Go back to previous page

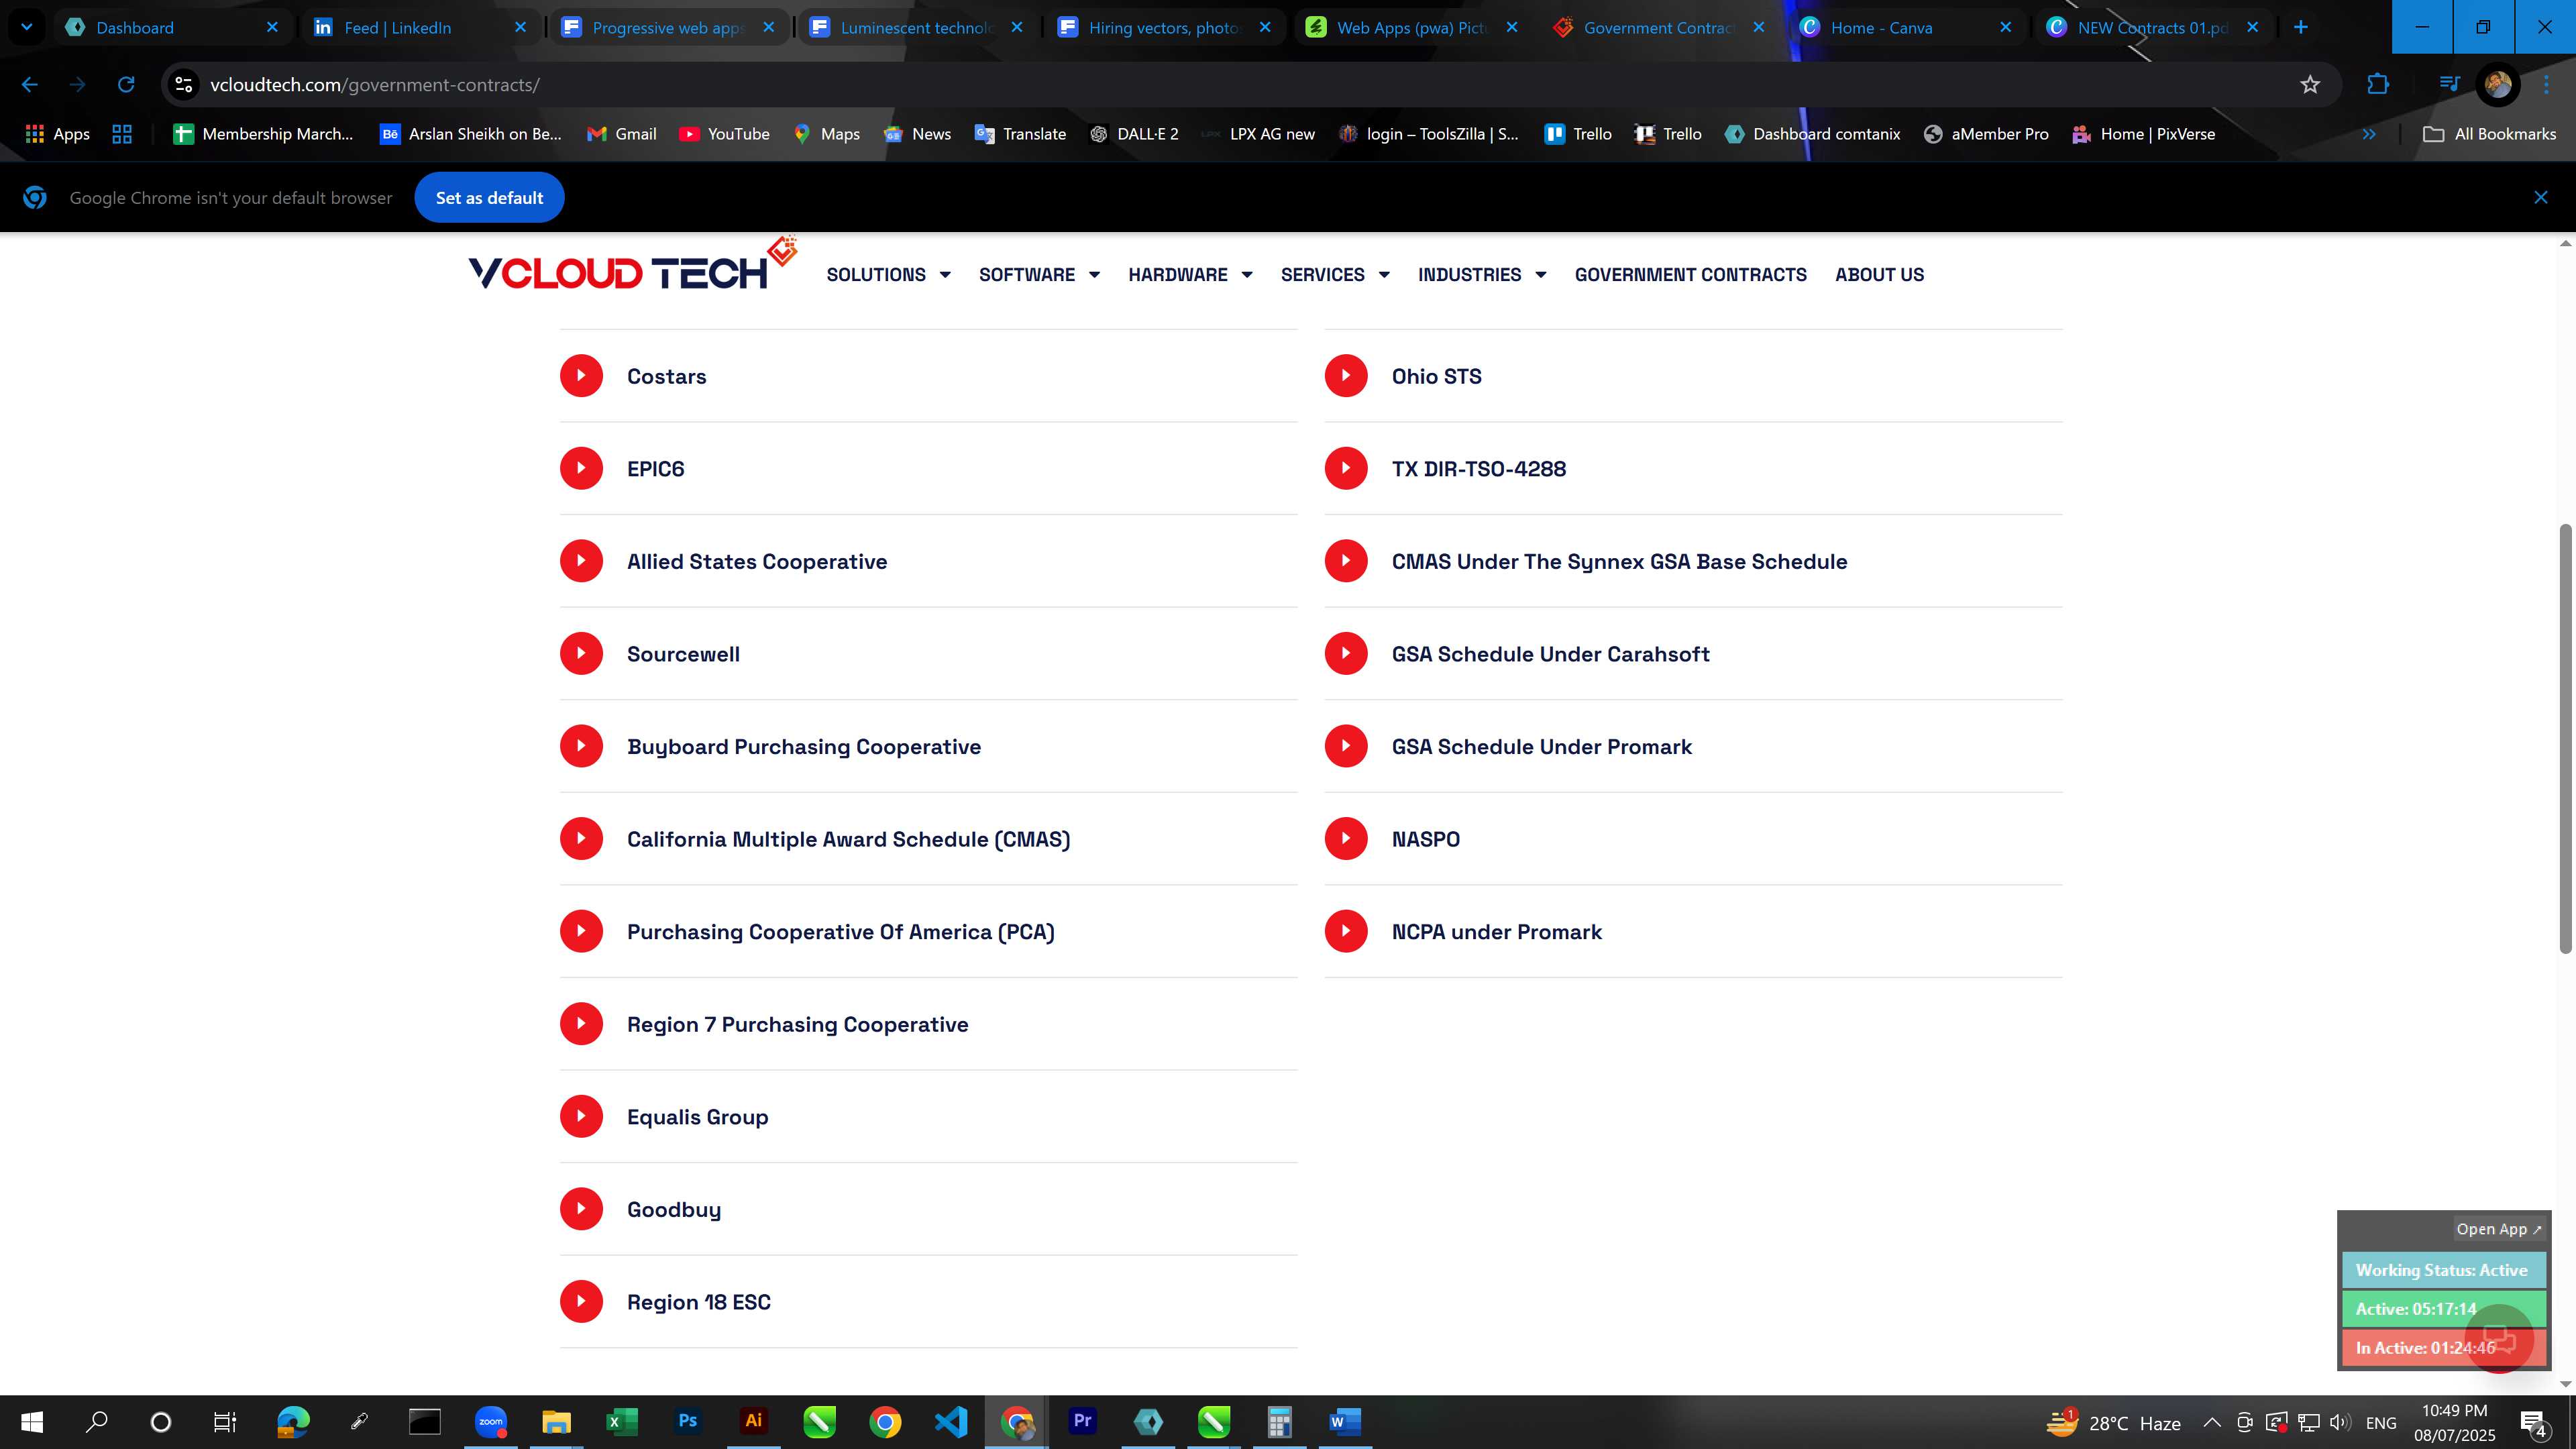tap(30, 85)
